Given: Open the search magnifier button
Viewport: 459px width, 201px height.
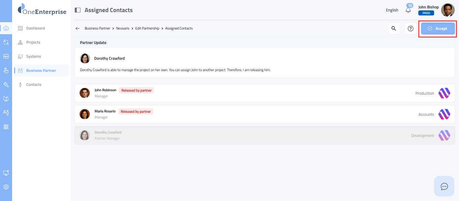Looking at the screenshot, I should point(394,29).
